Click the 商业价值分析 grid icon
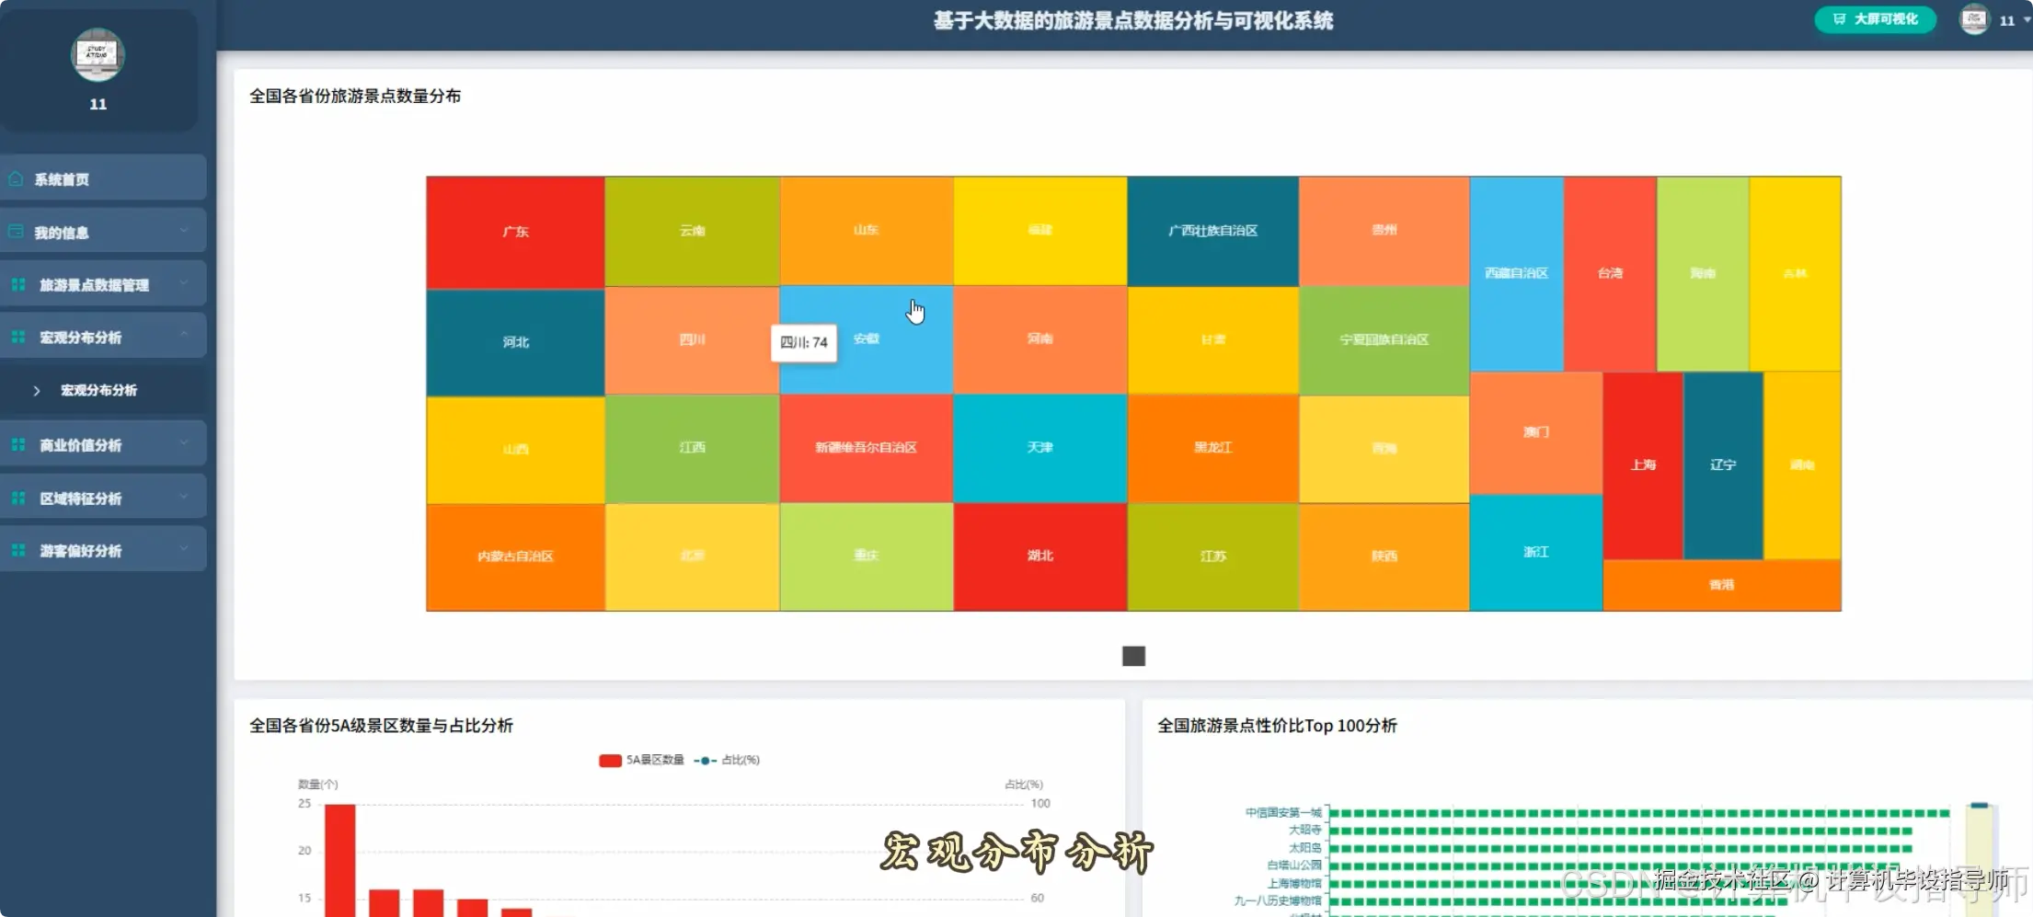 coord(17,444)
